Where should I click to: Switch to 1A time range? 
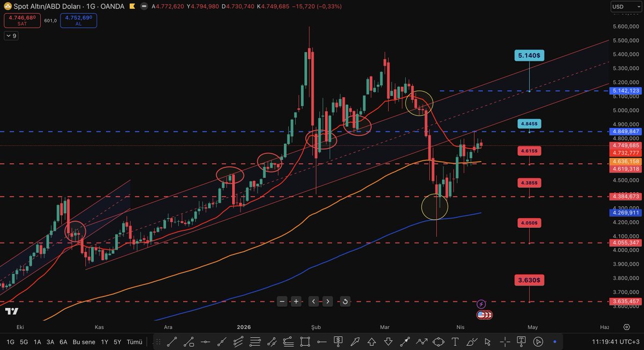coord(38,341)
